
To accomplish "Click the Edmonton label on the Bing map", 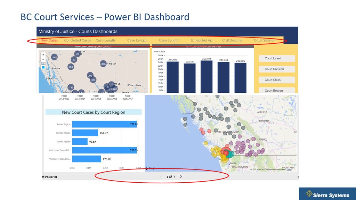I will point(264,121).
